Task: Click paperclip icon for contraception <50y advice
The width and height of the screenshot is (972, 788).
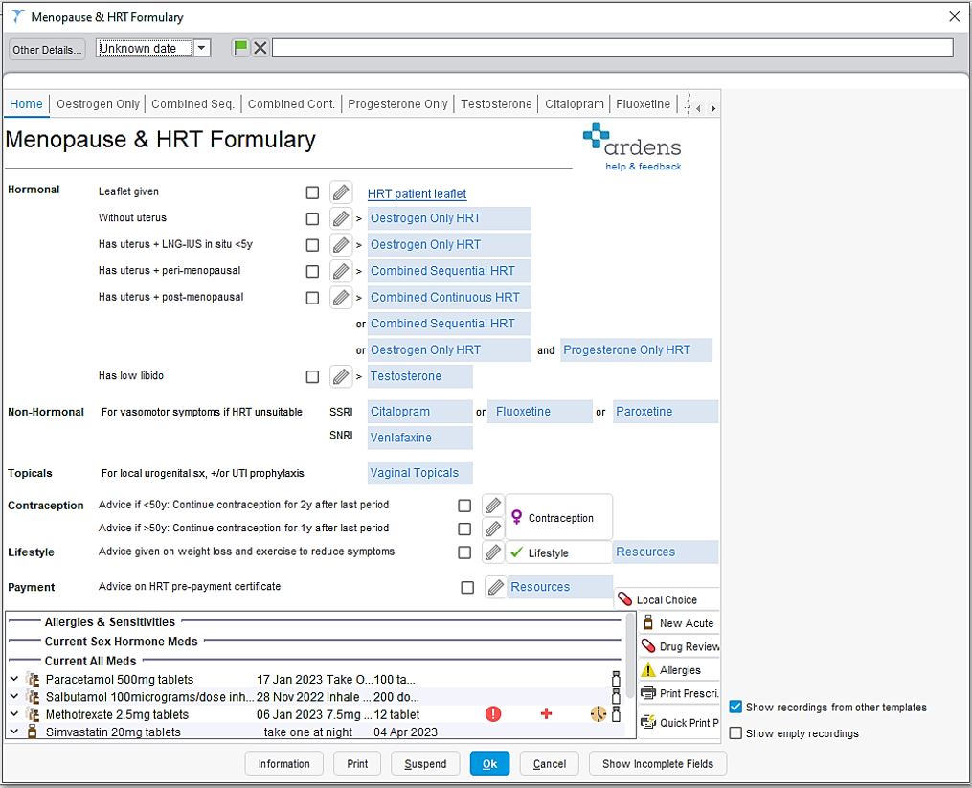Action: [x=493, y=506]
